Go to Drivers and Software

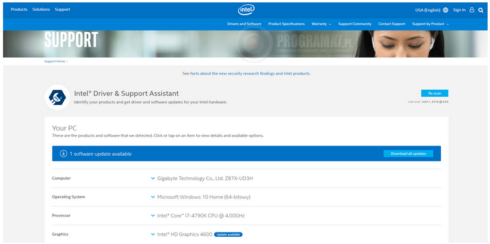(x=244, y=23)
